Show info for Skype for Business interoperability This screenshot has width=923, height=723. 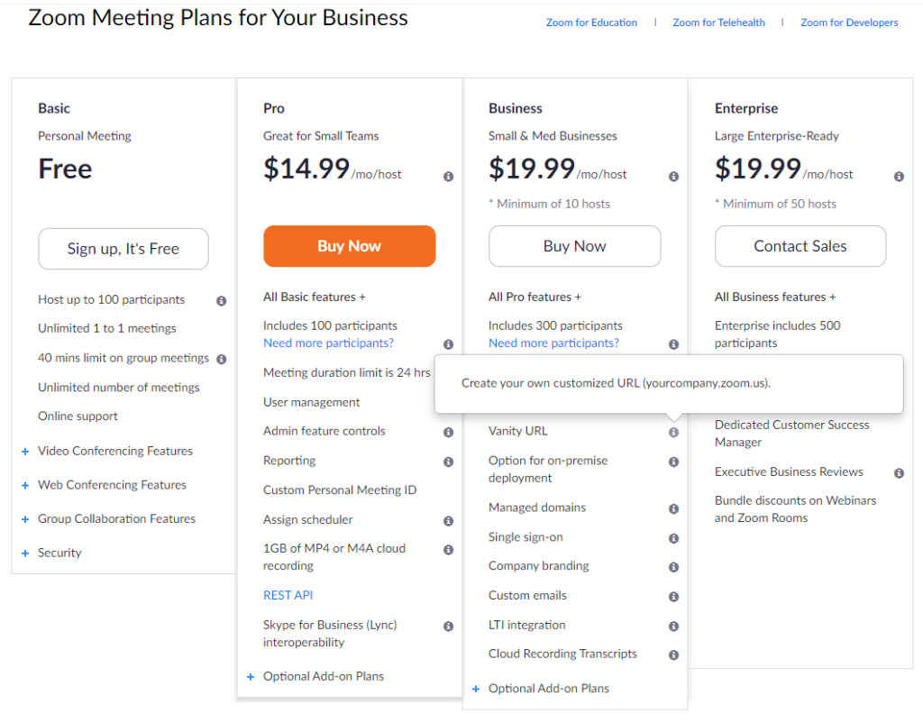(449, 626)
